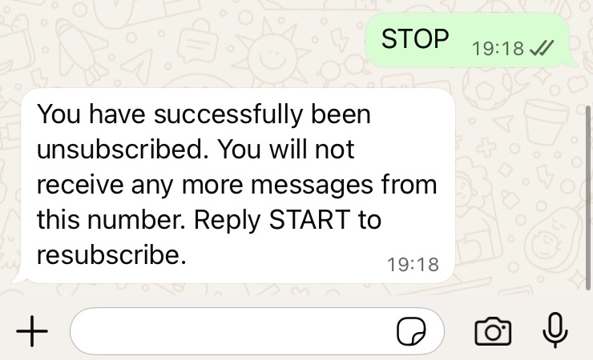The height and width of the screenshot is (360, 593).
Task: Click the double check read receipt marks
Action: pos(542,48)
